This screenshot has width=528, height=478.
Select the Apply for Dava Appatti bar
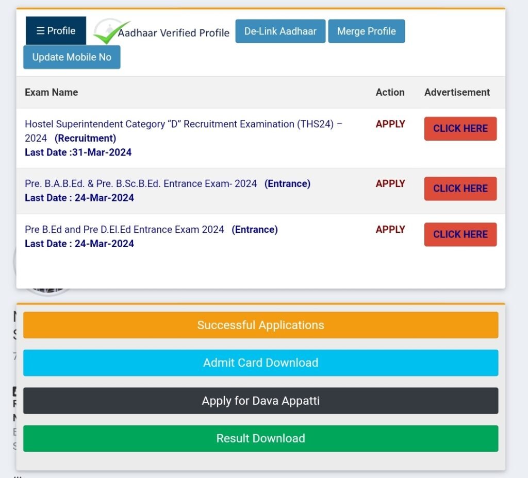(260, 401)
